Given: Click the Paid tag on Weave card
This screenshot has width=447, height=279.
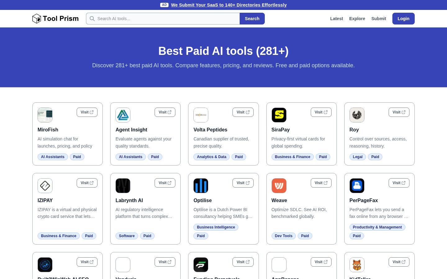Looking at the screenshot, I should [305, 236].
